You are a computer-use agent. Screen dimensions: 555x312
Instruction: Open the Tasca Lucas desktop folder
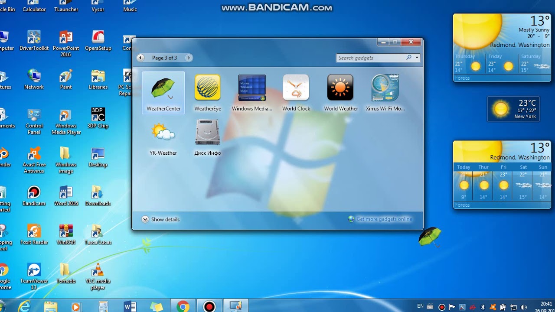tap(98, 234)
